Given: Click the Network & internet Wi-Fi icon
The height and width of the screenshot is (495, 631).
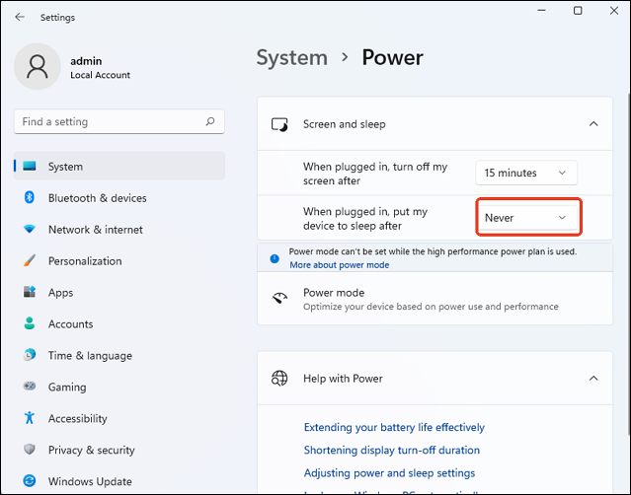Looking at the screenshot, I should click(30, 230).
